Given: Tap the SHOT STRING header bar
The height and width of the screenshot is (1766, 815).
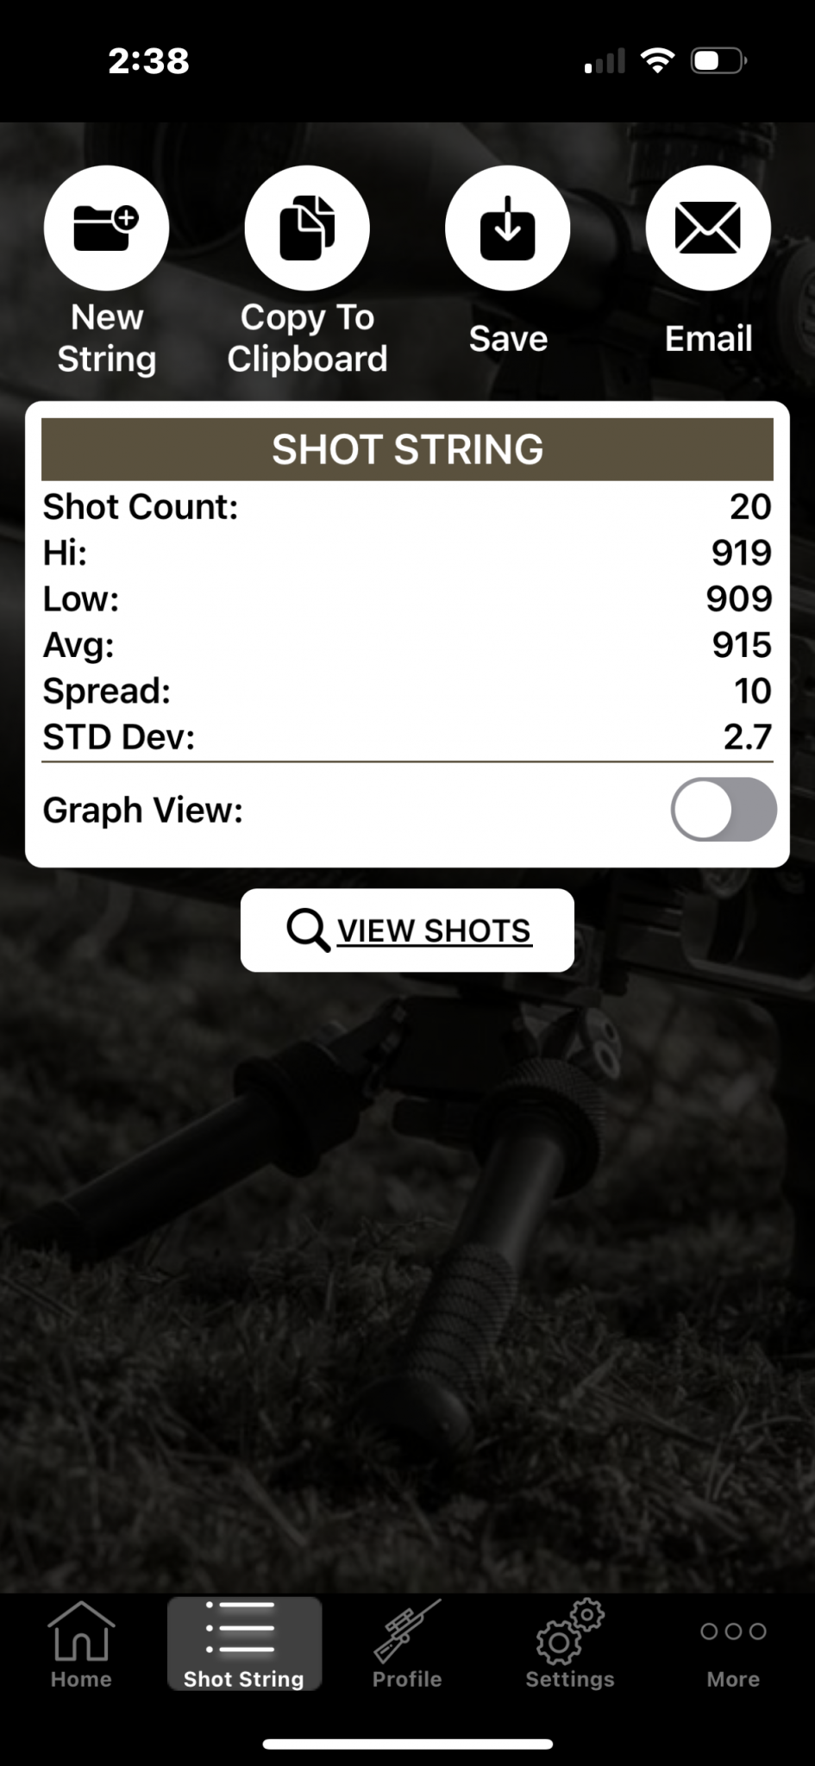Looking at the screenshot, I should point(407,449).
